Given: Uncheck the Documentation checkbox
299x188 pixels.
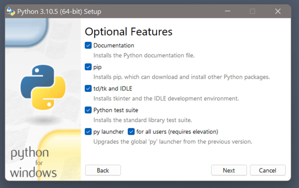Looking at the screenshot, I should tap(88, 45).
